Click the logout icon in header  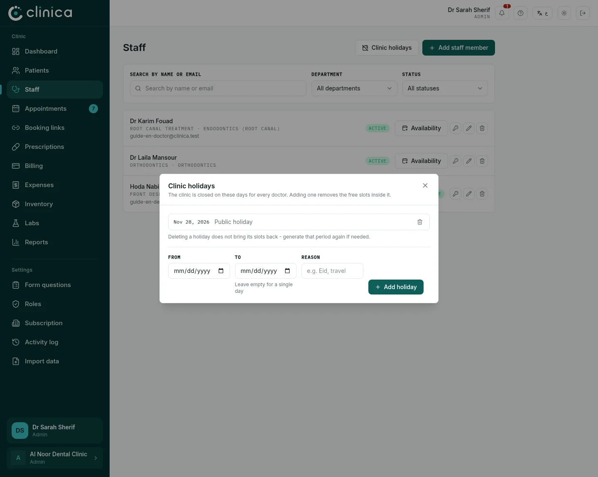583,13
